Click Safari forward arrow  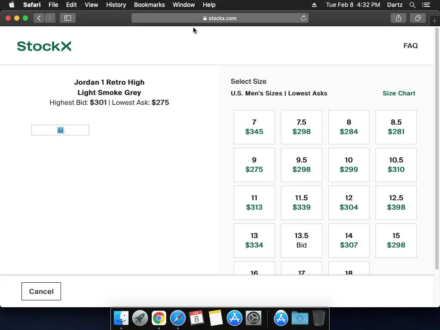pos(50,18)
